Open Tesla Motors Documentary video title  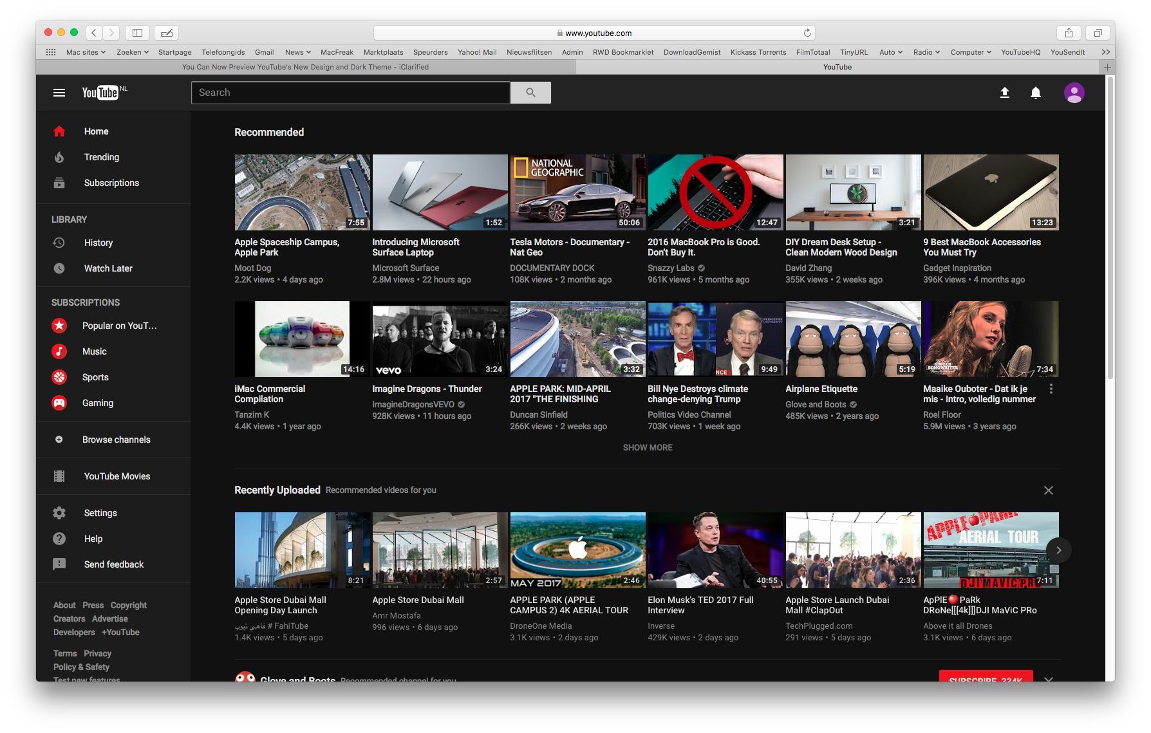pos(570,247)
